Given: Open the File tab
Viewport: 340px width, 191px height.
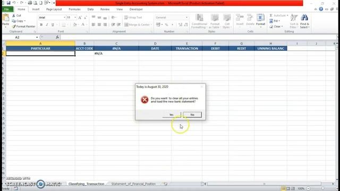Looking at the screenshot, I should (7, 10).
